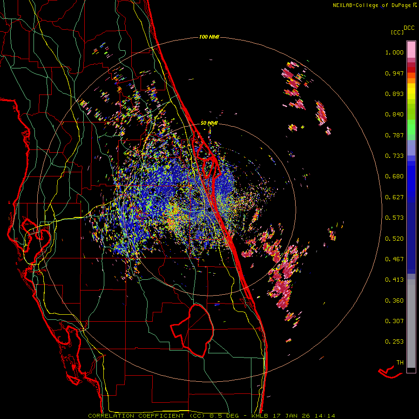Screen dimensions: 419x419
Task: Click the 0.733 scale value
Action: pos(394,156)
